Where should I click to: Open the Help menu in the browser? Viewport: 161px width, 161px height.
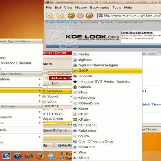(x=128, y=8)
